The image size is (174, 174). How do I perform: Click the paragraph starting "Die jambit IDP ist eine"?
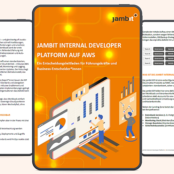tap(158, 83)
